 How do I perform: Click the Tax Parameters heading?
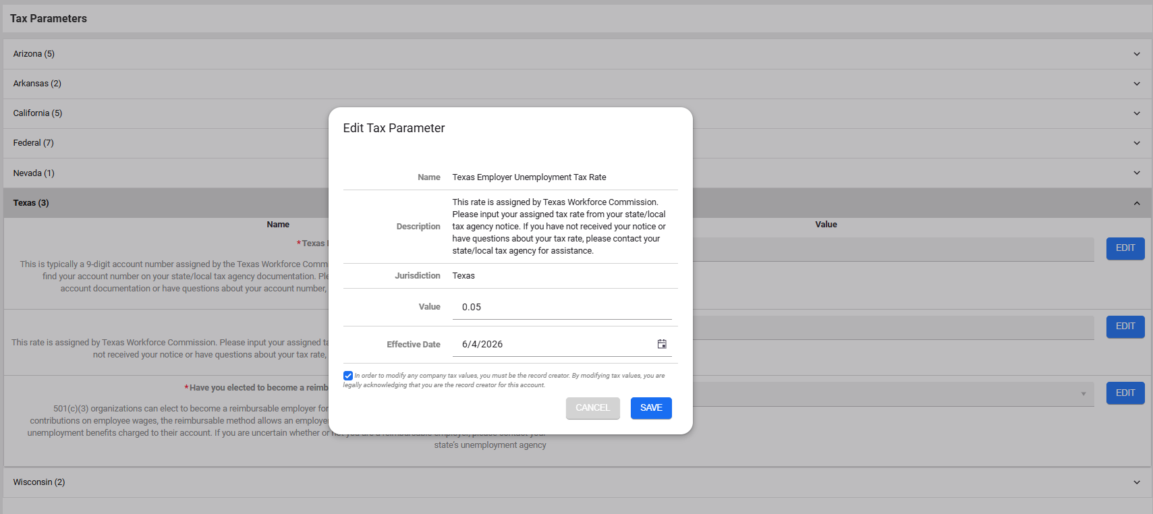(49, 19)
